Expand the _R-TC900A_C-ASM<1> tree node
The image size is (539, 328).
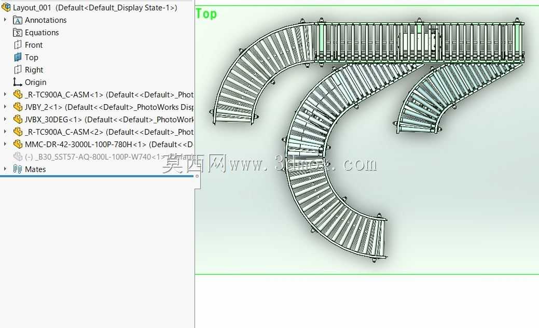click(x=5, y=94)
